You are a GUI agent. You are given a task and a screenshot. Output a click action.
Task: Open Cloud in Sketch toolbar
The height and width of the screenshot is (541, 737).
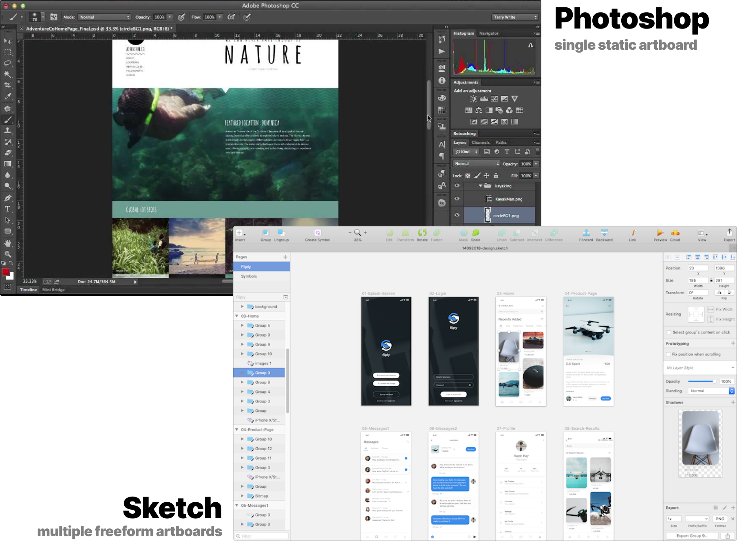(x=675, y=235)
